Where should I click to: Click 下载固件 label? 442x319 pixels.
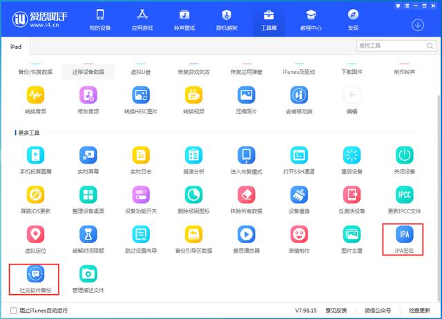click(x=352, y=72)
